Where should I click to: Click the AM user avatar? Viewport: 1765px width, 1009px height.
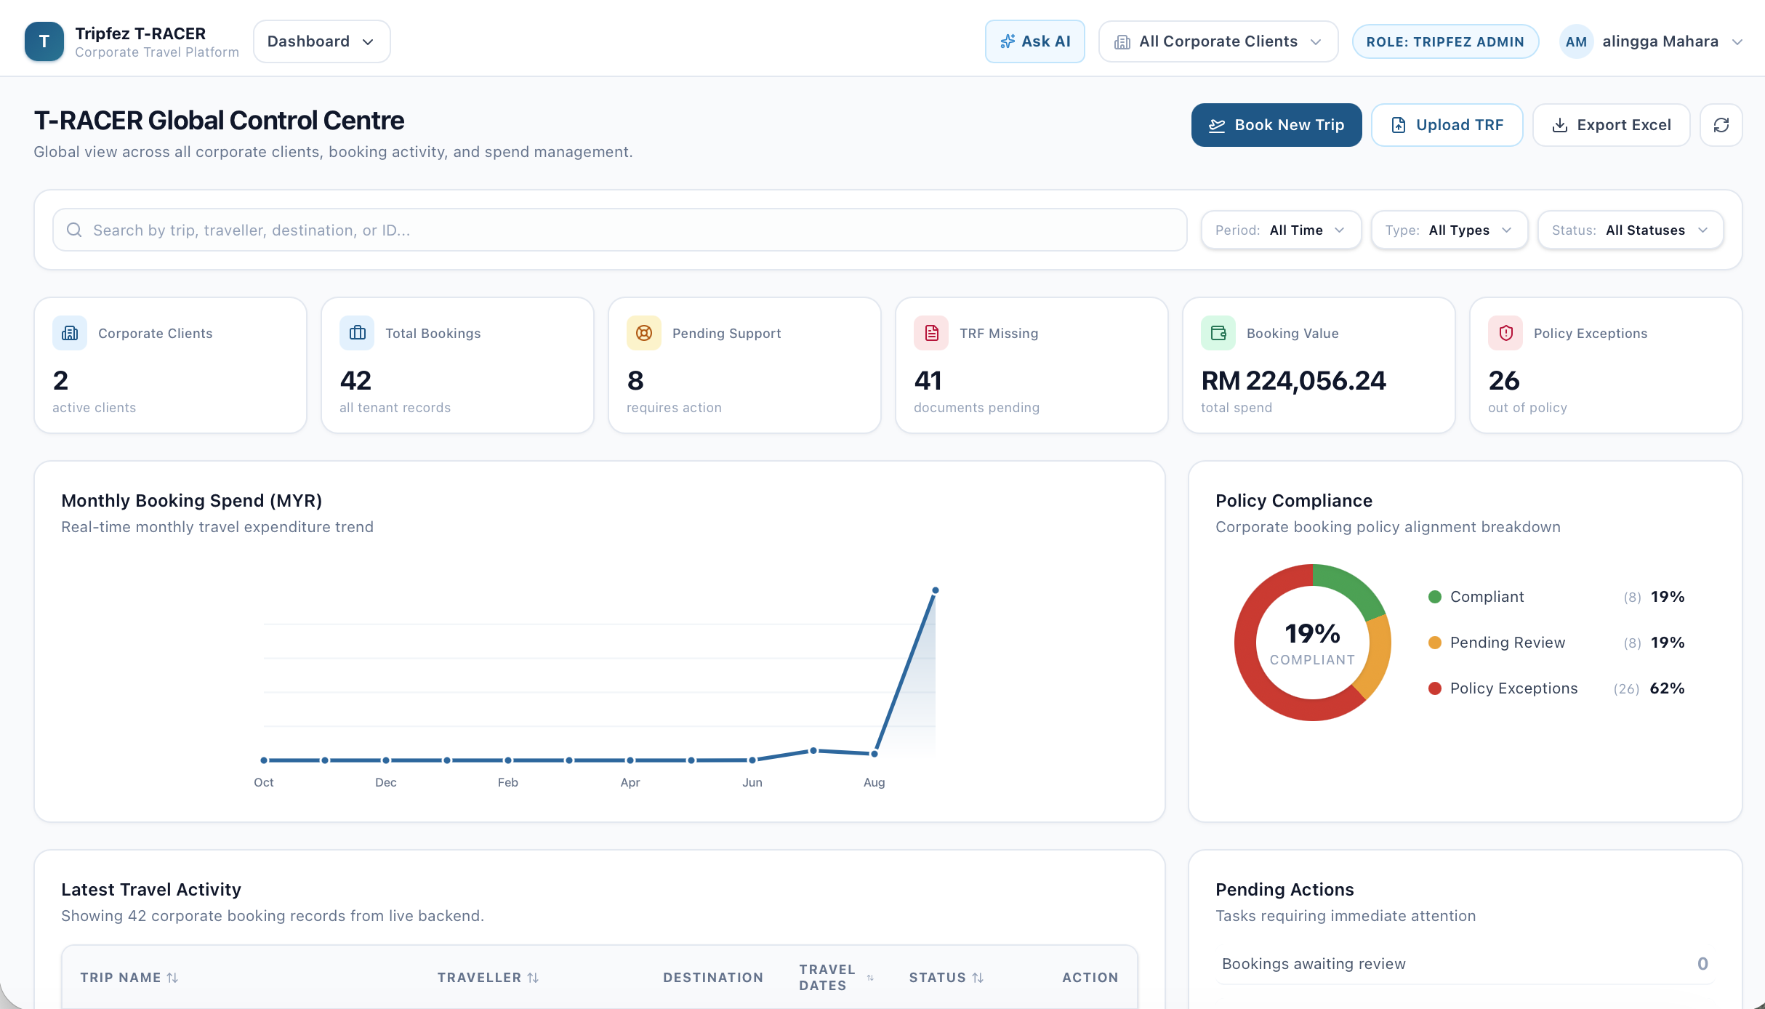pos(1576,41)
